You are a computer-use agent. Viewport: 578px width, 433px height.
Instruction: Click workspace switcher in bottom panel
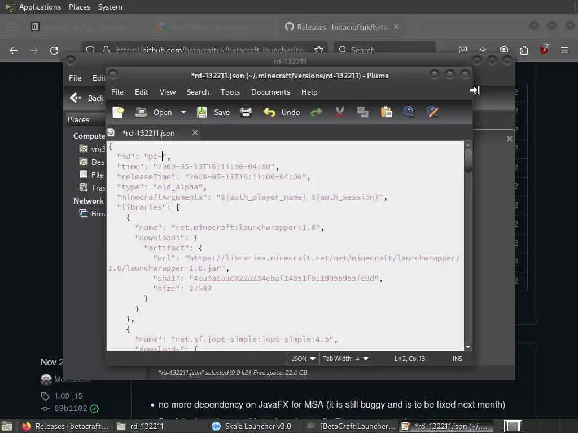point(513,426)
